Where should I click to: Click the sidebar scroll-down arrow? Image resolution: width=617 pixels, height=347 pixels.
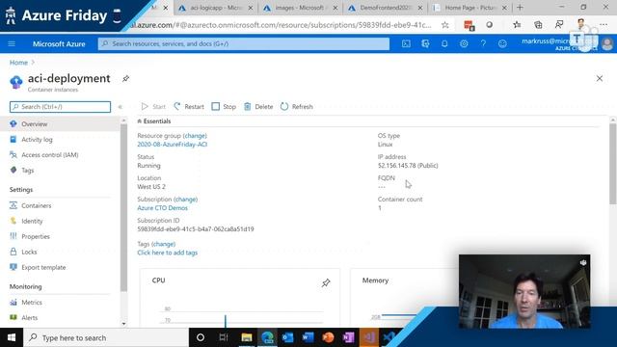(123, 324)
